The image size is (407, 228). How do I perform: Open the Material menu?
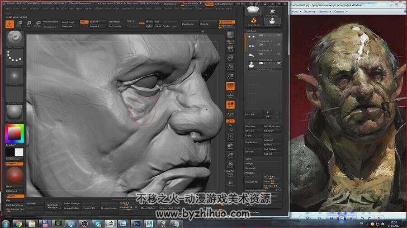coord(99,9)
